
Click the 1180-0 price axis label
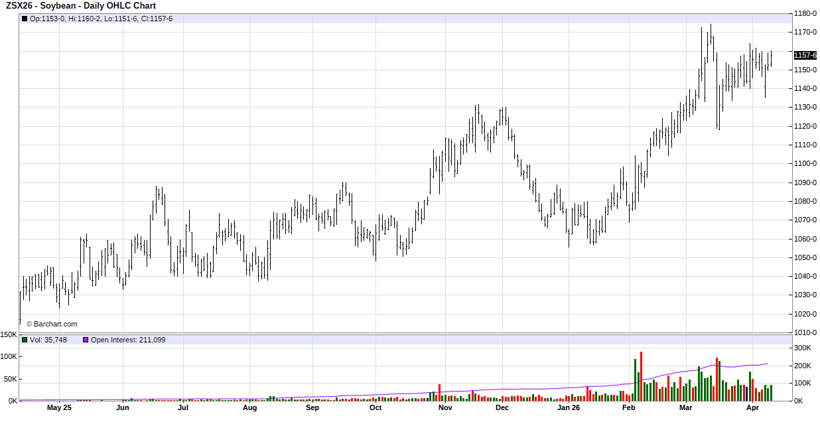[x=805, y=13]
